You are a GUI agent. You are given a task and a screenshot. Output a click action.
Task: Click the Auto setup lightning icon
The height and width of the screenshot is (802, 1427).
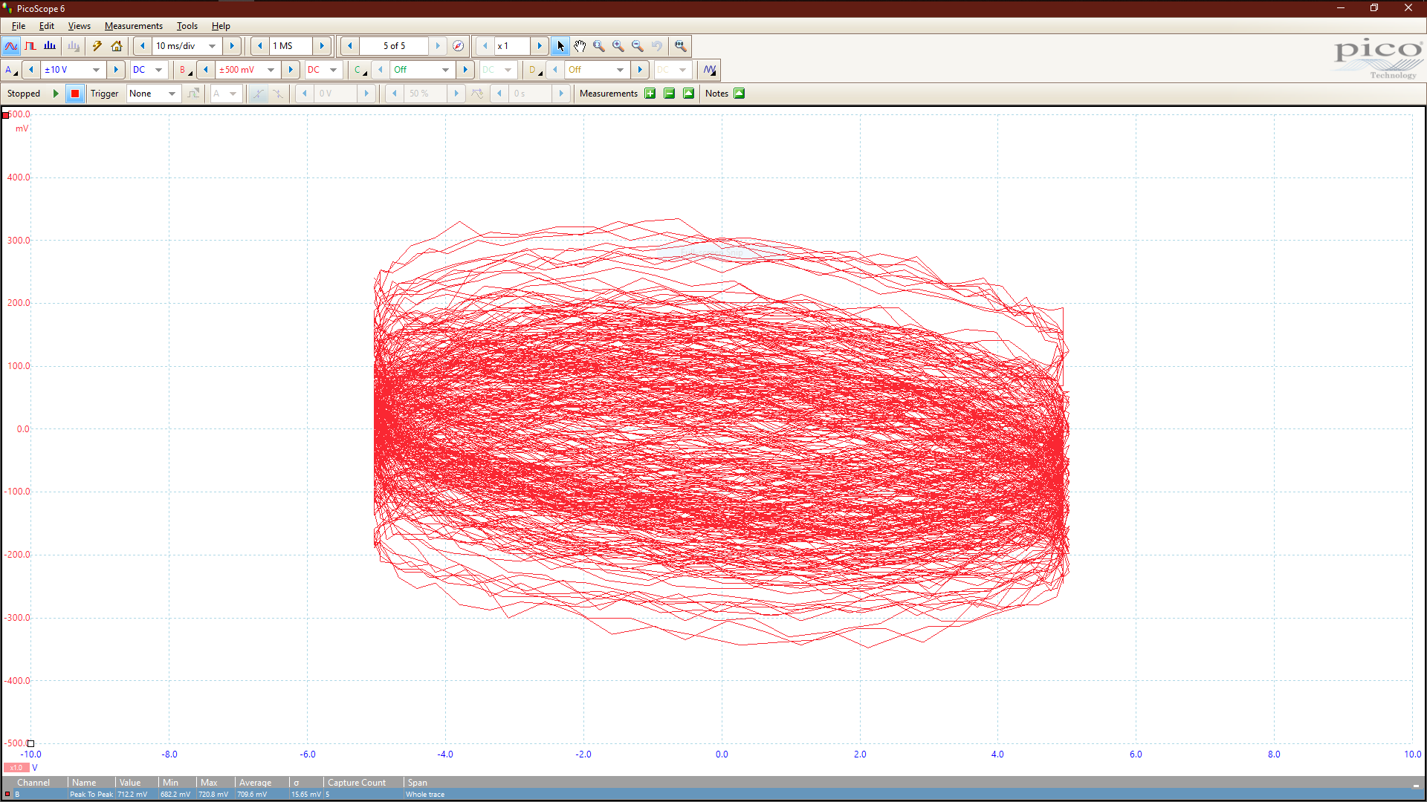pyautogui.click(x=97, y=46)
